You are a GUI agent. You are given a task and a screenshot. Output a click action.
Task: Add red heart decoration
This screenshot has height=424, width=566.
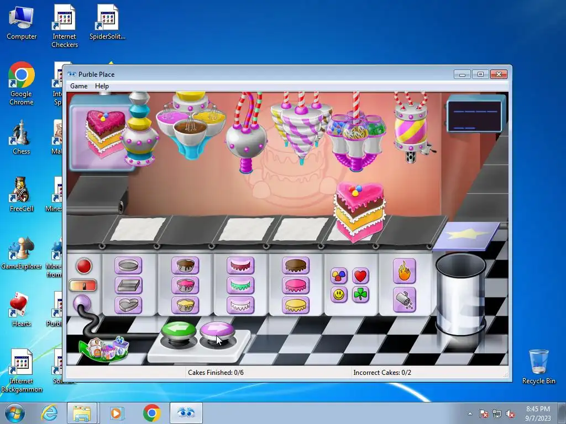tap(360, 276)
